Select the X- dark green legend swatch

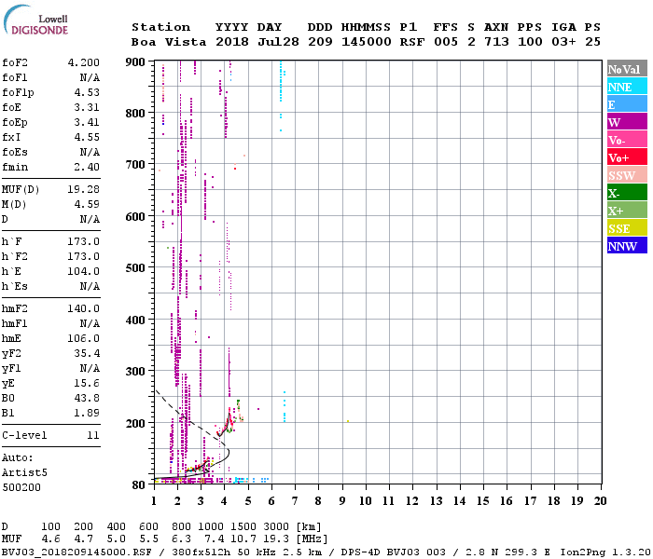[627, 193]
